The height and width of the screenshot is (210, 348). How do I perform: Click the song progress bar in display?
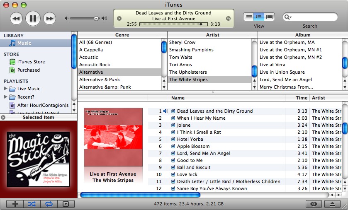173,24
